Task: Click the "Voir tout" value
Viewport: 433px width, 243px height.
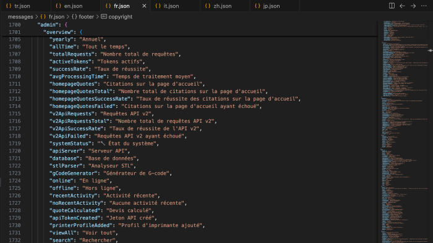Action: [x=98, y=233]
